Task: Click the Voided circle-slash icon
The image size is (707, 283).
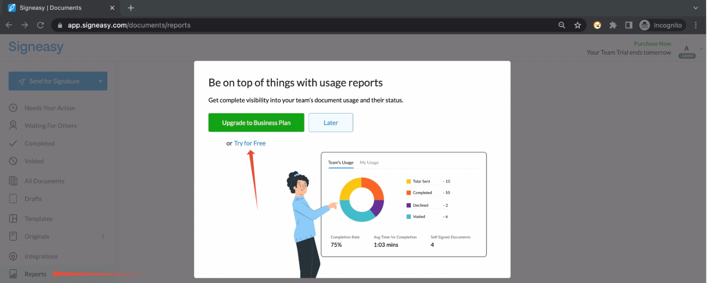Action: 14,161
